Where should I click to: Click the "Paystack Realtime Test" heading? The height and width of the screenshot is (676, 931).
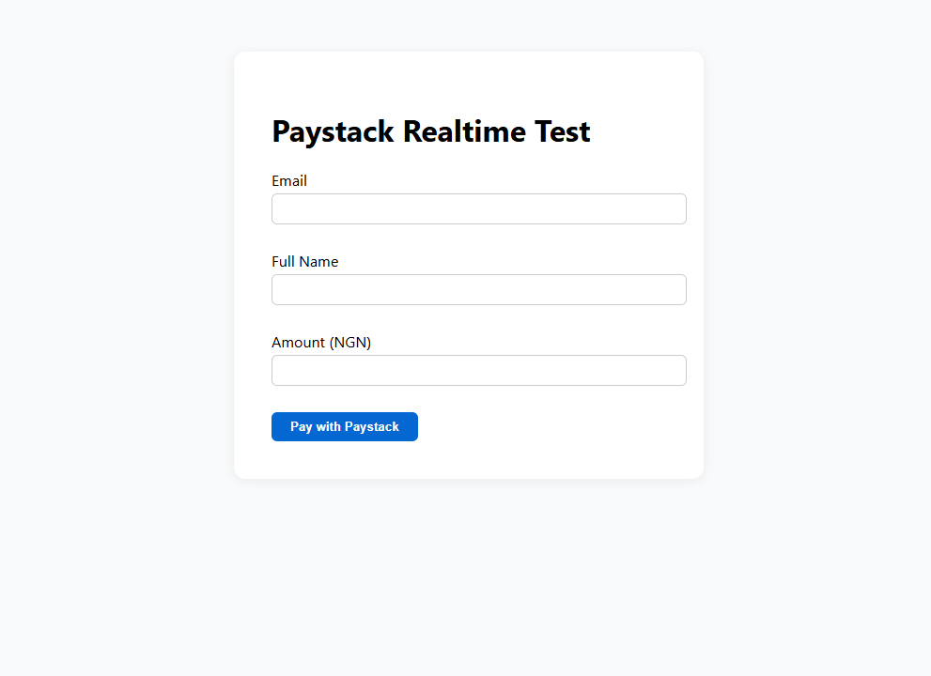coord(430,131)
